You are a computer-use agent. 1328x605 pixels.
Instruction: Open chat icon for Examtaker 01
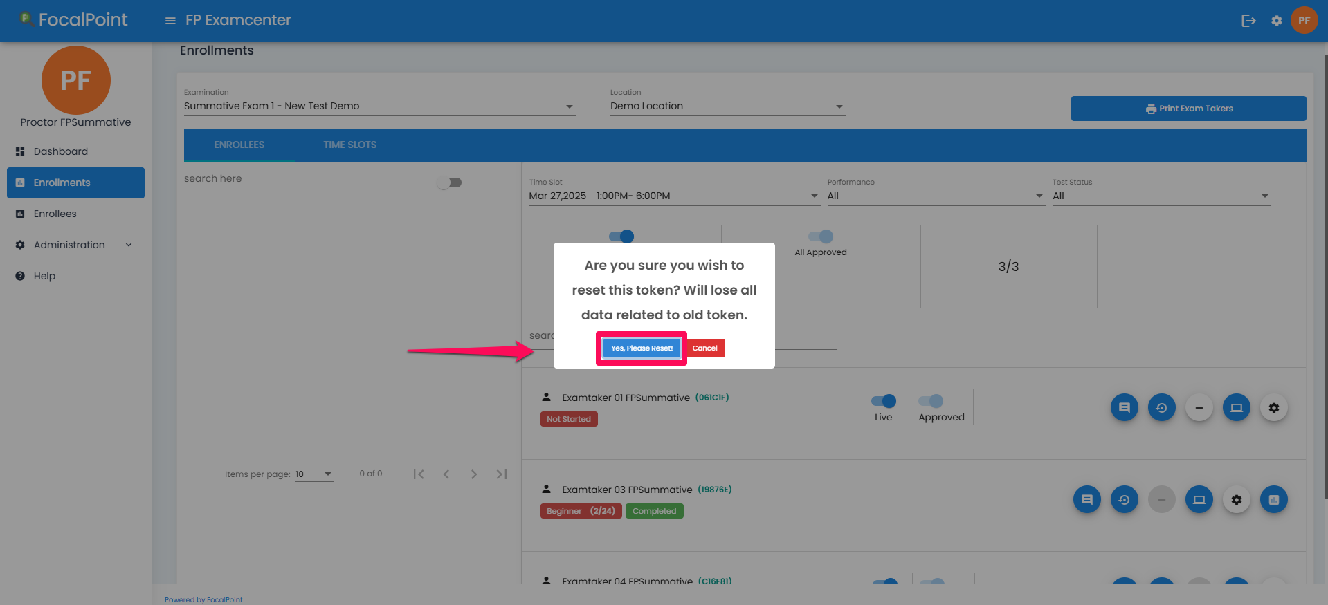point(1124,408)
